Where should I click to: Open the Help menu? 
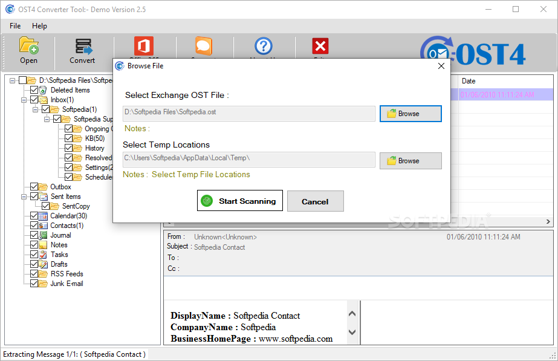tap(39, 26)
